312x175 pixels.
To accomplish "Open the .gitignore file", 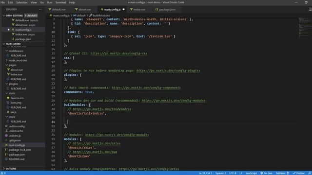I will pyautogui.click(x=15, y=140).
